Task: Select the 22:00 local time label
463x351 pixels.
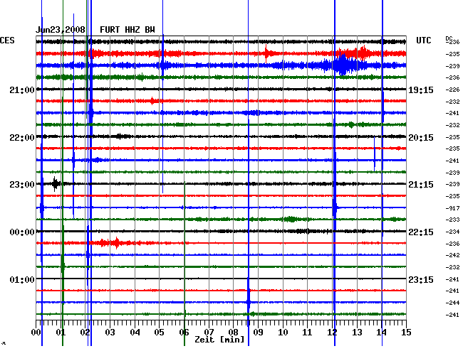Action: coord(22,138)
